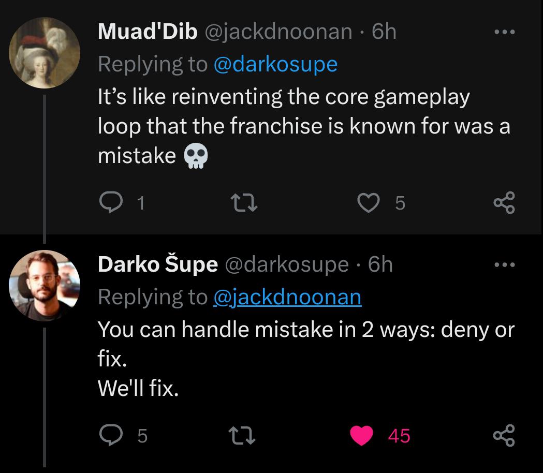Image resolution: width=543 pixels, height=473 pixels.
Task: Reply to Muad'Dib's tweet
Action: pos(110,203)
